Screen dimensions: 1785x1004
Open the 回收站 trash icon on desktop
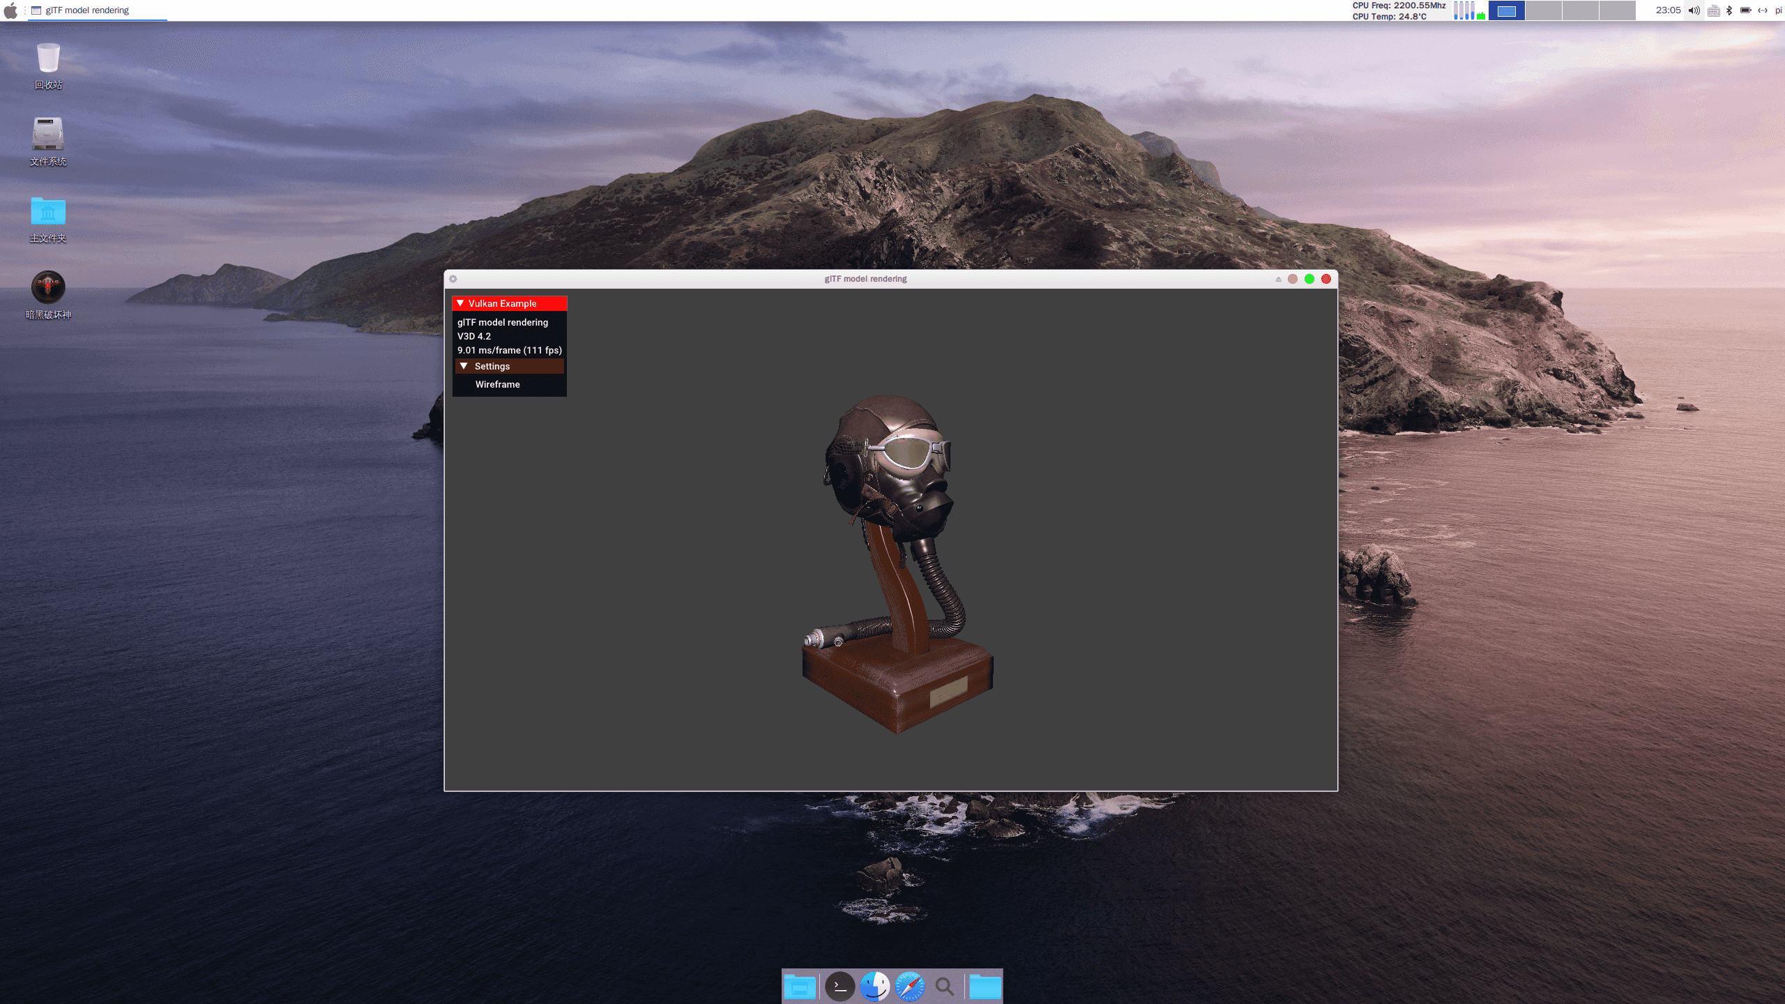[x=48, y=59]
